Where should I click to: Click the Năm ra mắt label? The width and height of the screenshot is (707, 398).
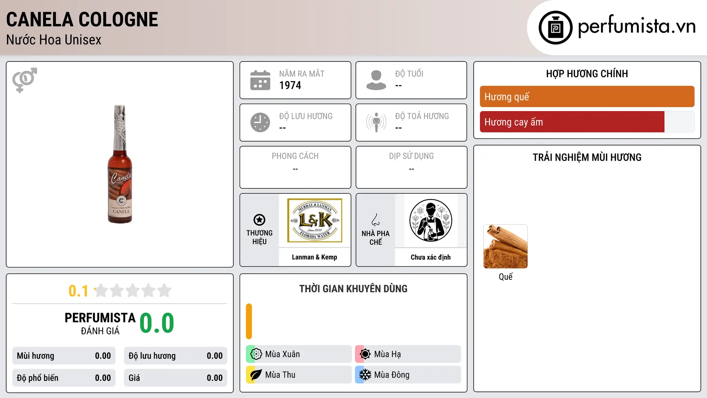[x=302, y=74]
